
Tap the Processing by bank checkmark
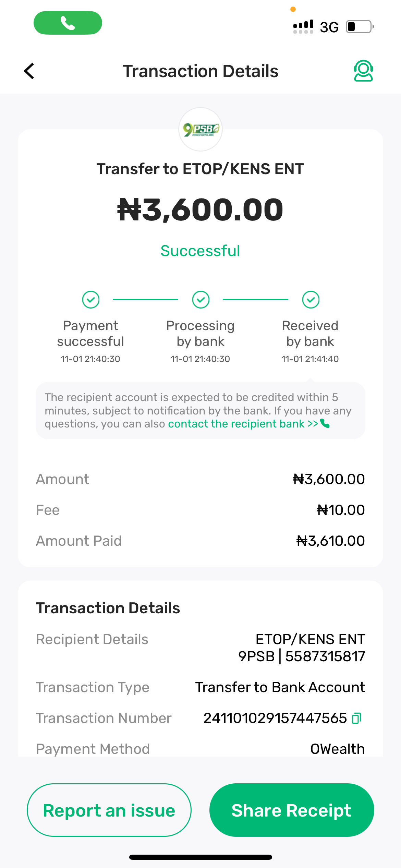200,300
